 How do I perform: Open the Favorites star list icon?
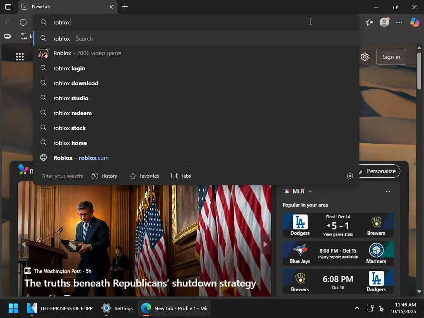coord(369,22)
